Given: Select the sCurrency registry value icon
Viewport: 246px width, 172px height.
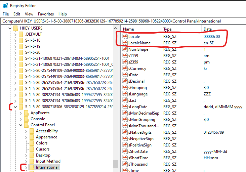Looking at the screenshot, I should [x=125, y=68].
